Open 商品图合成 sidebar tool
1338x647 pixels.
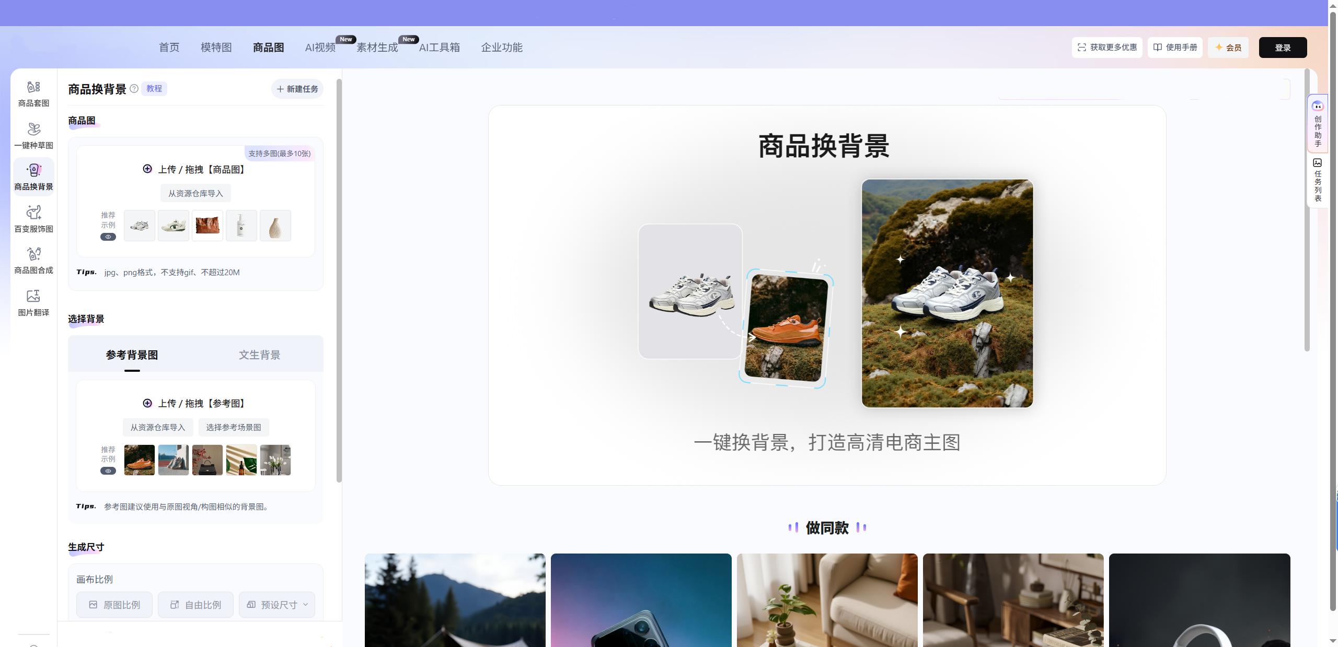coord(33,261)
